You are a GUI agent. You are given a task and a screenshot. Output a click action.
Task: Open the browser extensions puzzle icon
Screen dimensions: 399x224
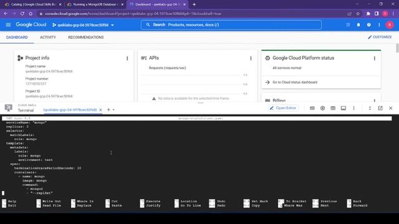[x=368, y=14]
